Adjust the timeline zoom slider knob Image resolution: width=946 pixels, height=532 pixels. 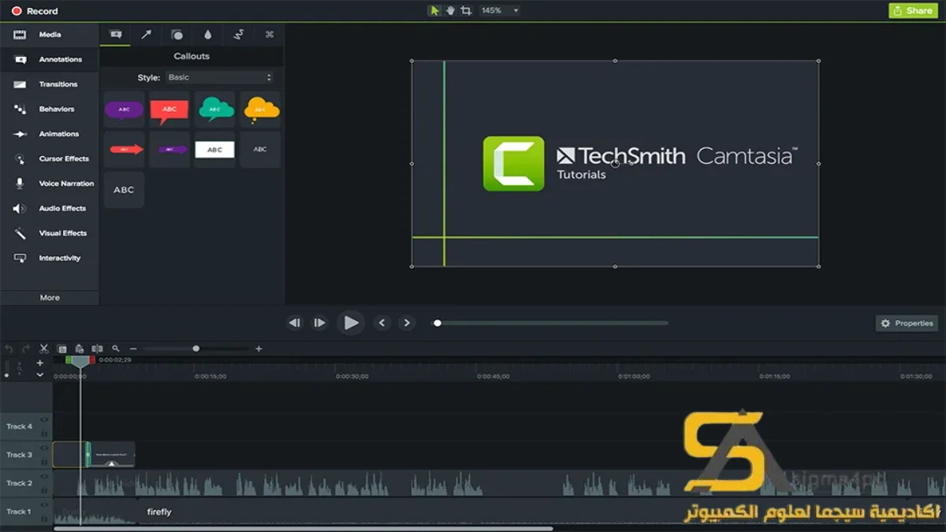click(196, 348)
